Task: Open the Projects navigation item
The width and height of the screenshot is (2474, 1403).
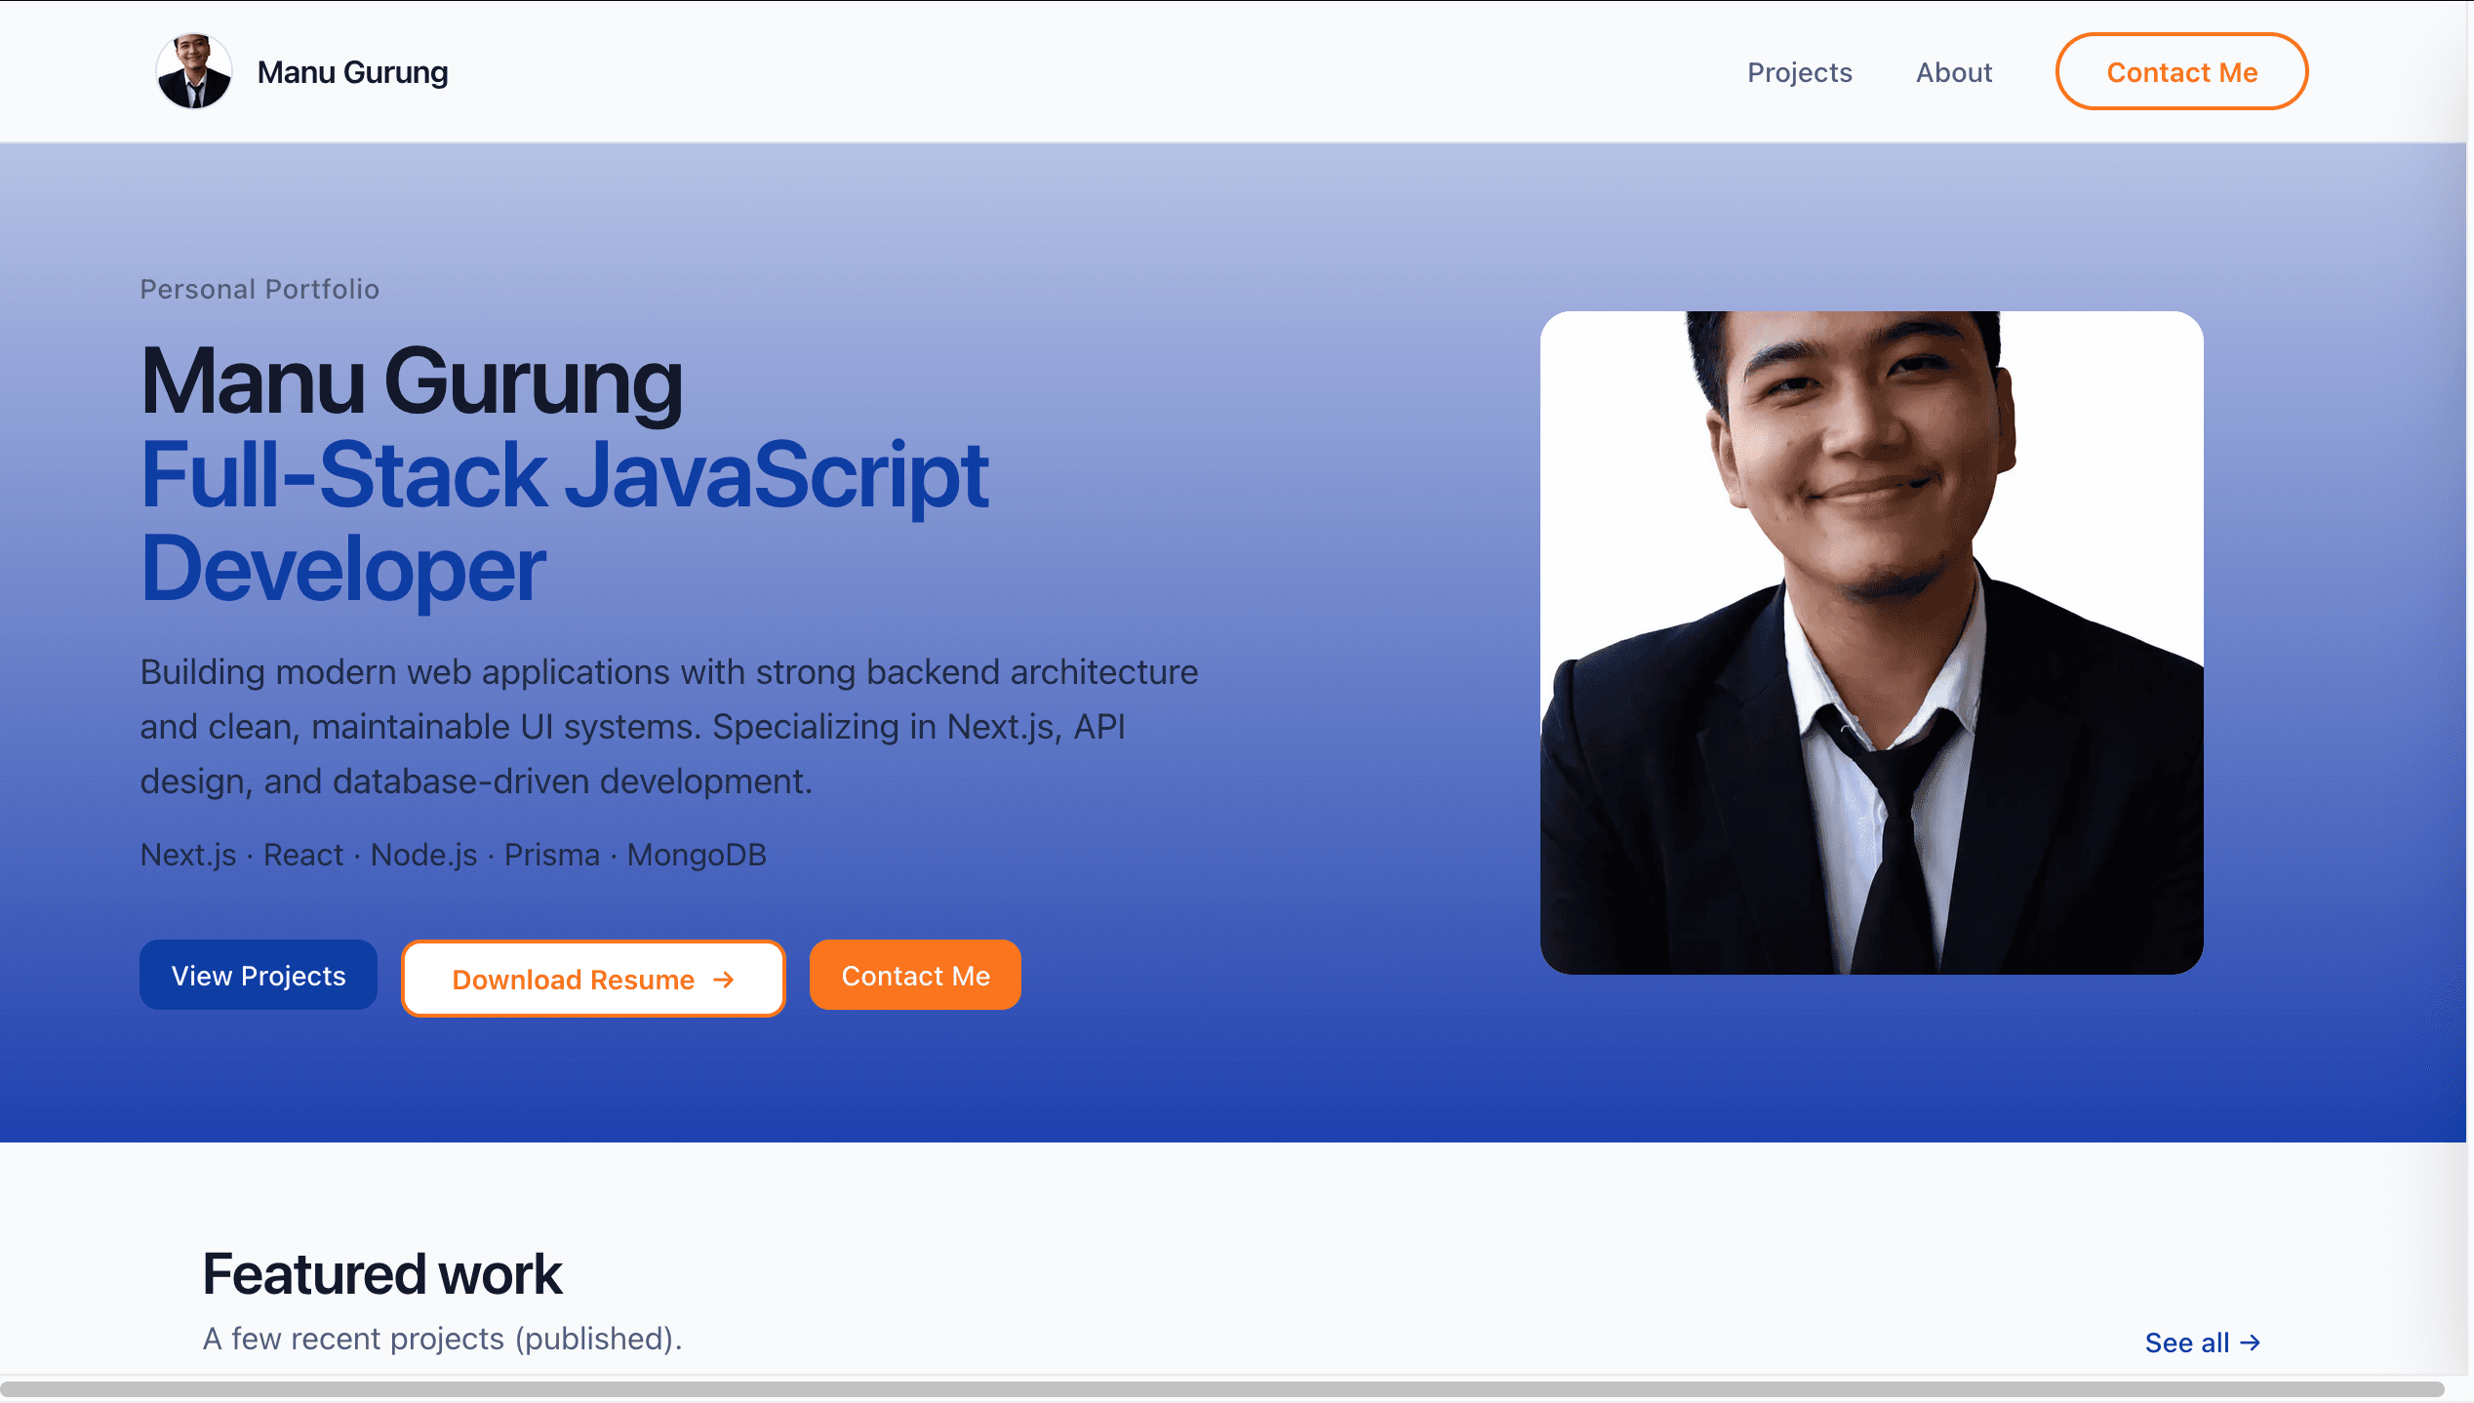Action: pos(1799,71)
